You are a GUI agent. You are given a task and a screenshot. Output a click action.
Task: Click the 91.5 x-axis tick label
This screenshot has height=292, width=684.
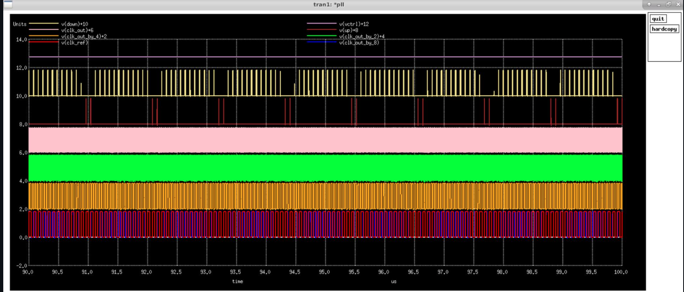[117, 272]
